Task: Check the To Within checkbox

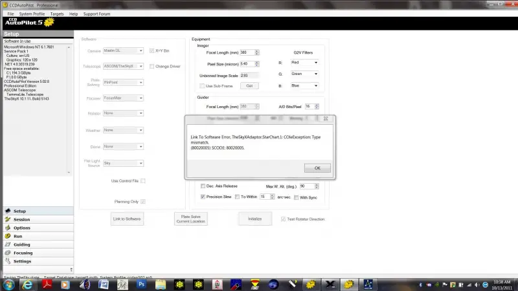Action: (x=237, y=197)
